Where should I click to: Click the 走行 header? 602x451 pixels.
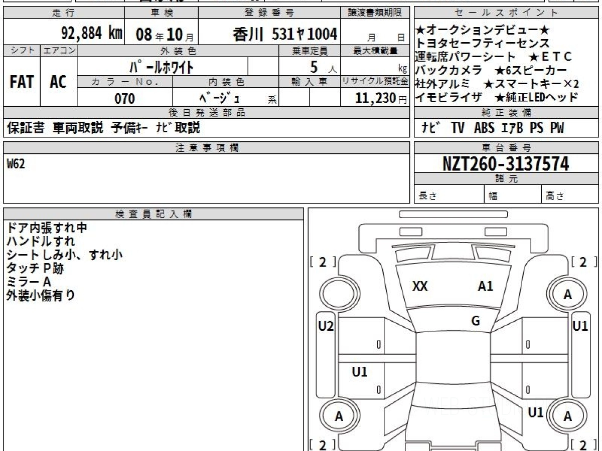coord(63,13)
